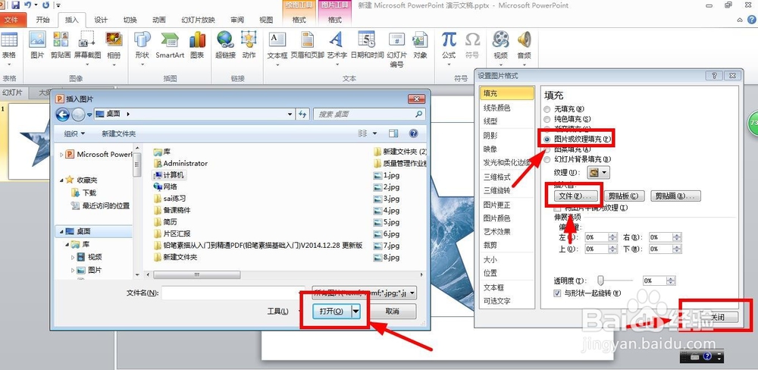This screenshot has width=758, height=370.
Task: Select the 简历 folder in file list
Action: click(165, 221)
